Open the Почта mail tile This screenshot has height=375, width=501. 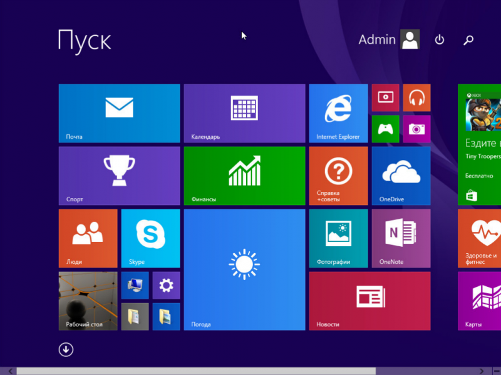[x=119, y=113]
